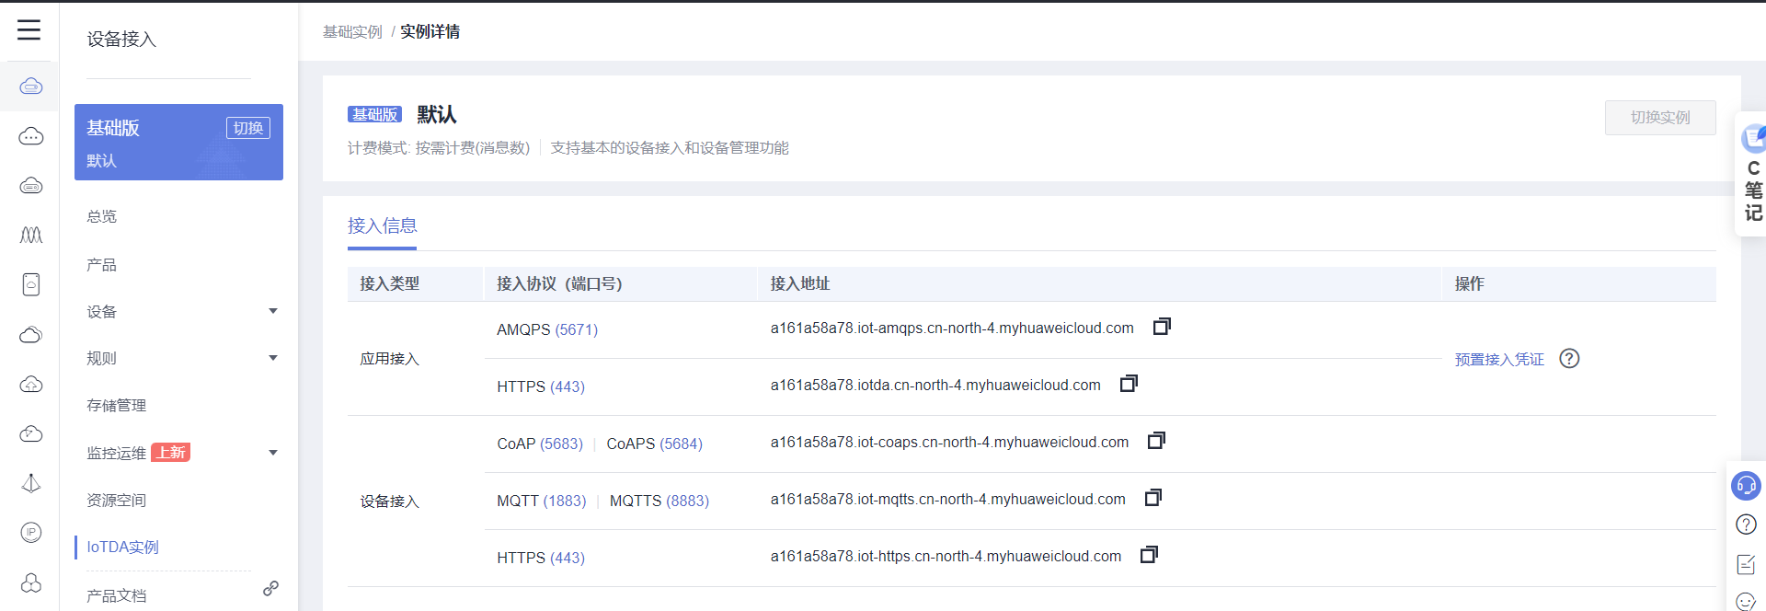
Task: Click the 切换实例 button
Action: 1659,118
